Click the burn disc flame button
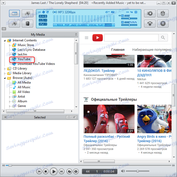 click(163, 14)
